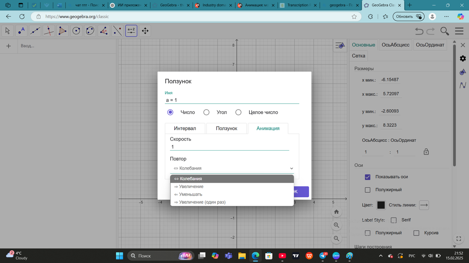Select the Circle with center tool

76,31
